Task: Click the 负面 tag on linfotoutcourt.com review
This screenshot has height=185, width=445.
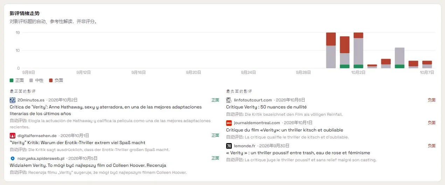Action: click(x=432, y=100)
